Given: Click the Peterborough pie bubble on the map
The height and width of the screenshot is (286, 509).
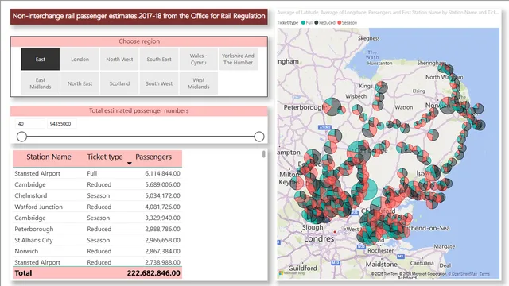Looking at the screenshot, I should coord(332,106).
